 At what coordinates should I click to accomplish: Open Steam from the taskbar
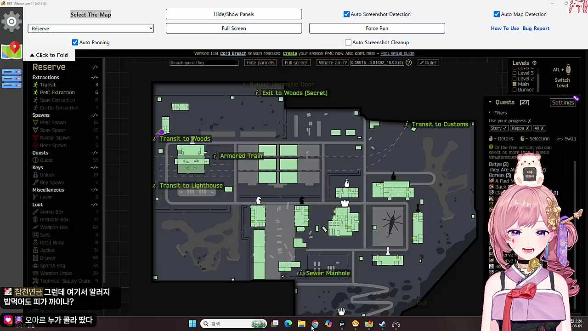tap(382, 324)
